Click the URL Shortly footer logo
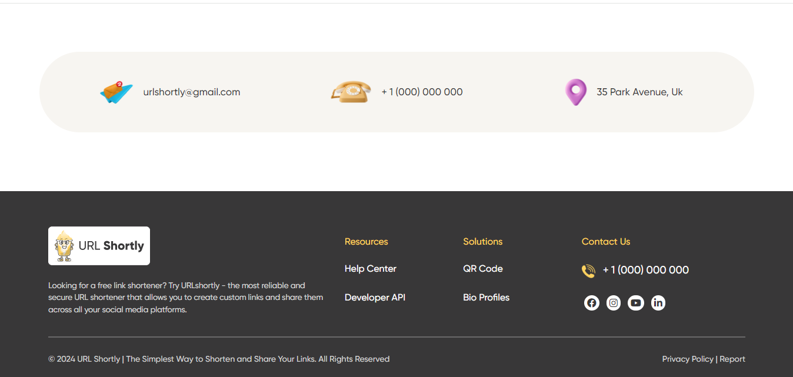 click(x=99, y=246)
